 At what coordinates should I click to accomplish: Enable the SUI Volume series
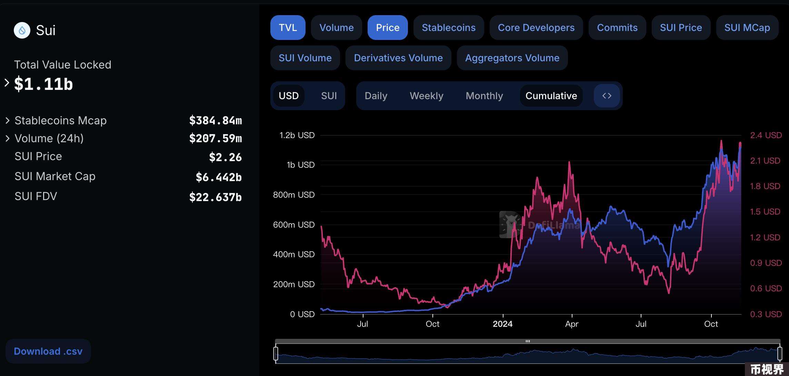[305, 58]
